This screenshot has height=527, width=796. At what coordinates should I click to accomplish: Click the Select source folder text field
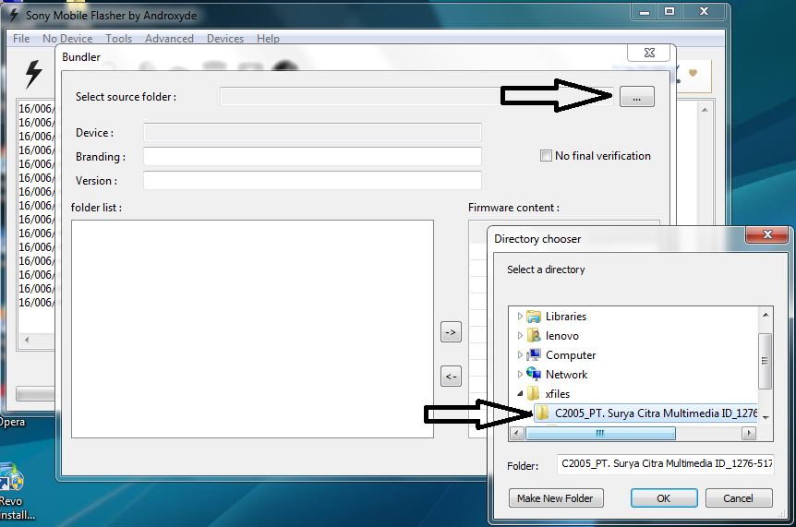click(x=416, y=96)
